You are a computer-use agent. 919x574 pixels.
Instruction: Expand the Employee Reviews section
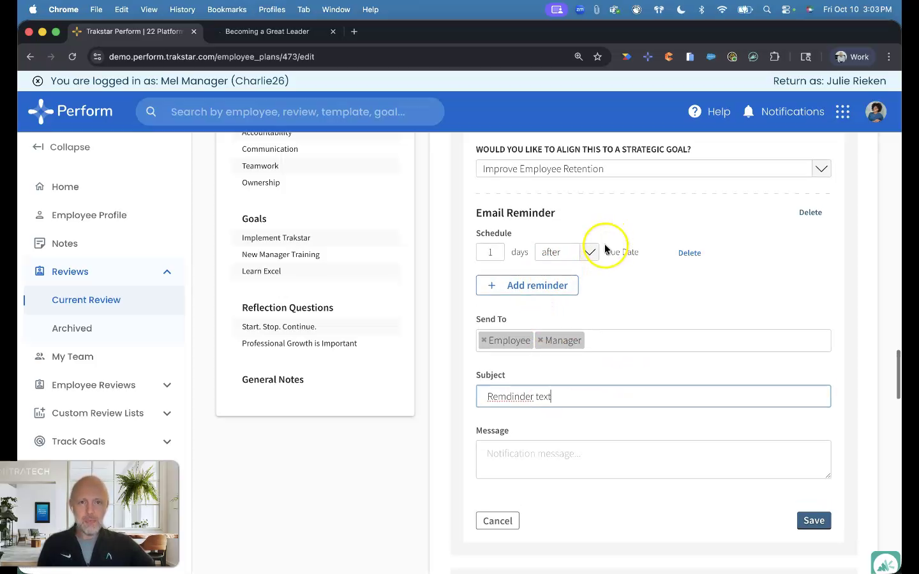pyautogui.click(x=167, y=385)
